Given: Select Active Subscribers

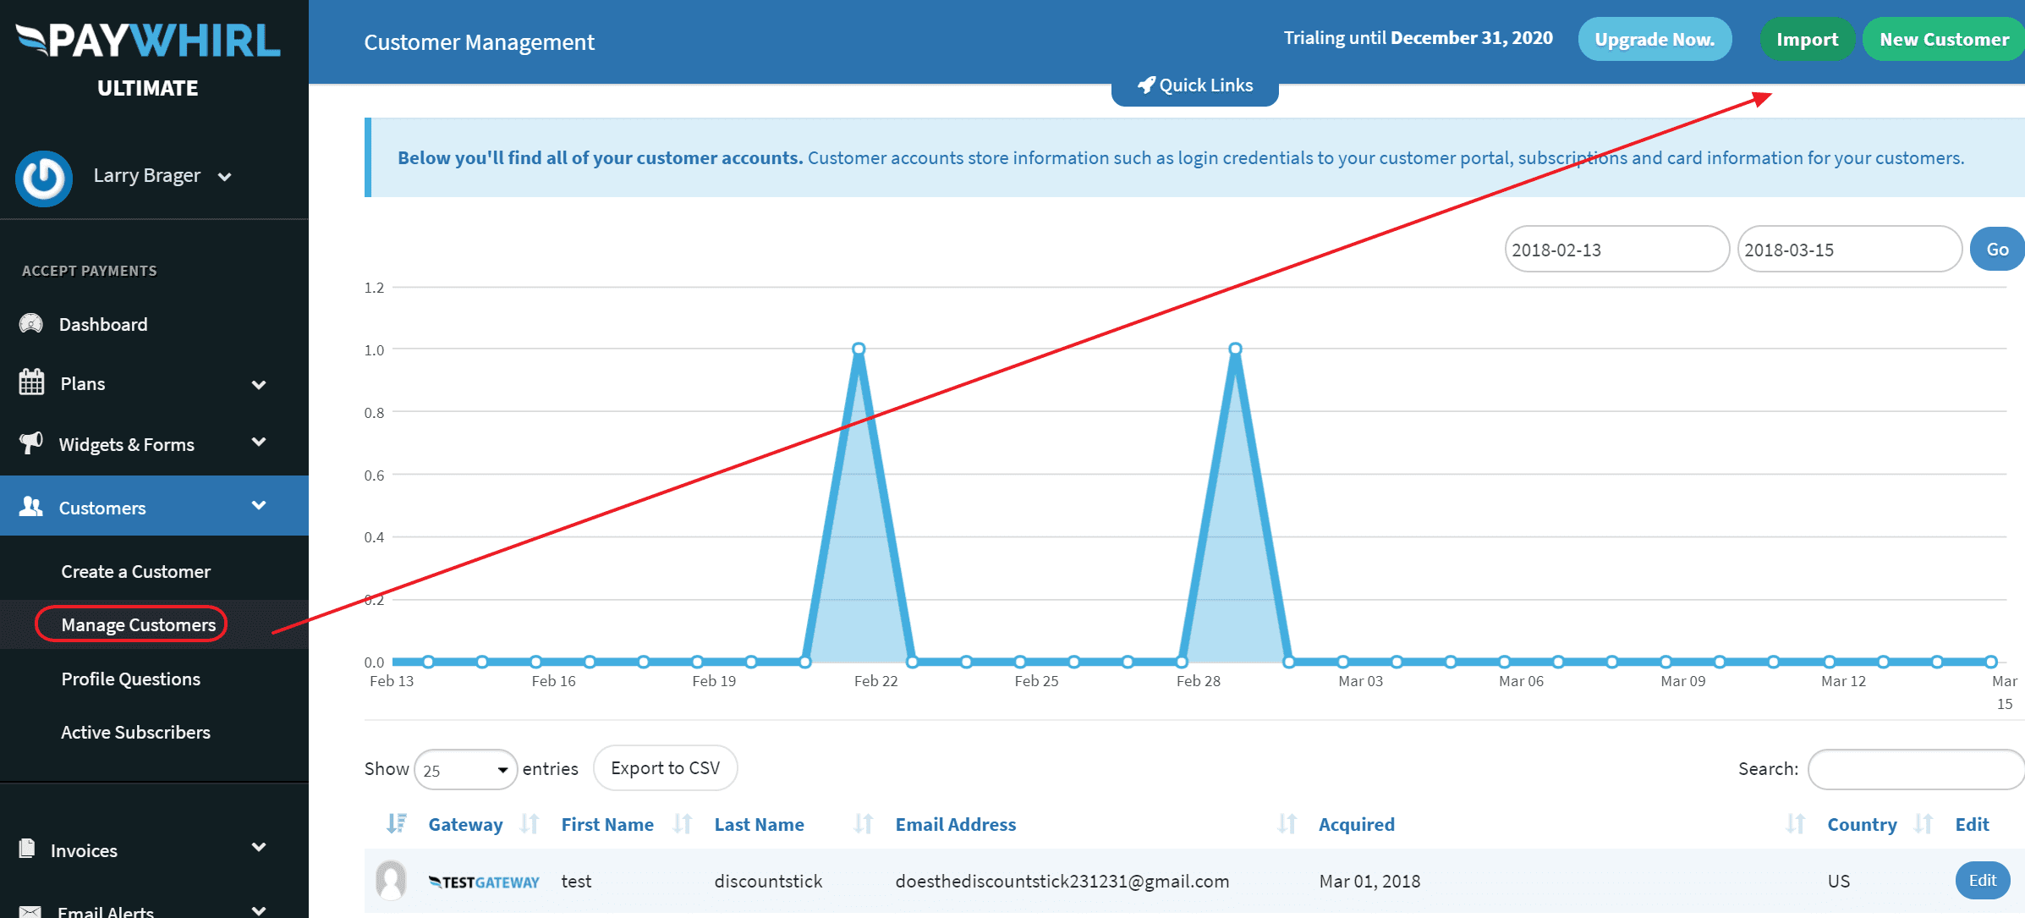Looking at the screenshot, I should click(x=135, y=731).
